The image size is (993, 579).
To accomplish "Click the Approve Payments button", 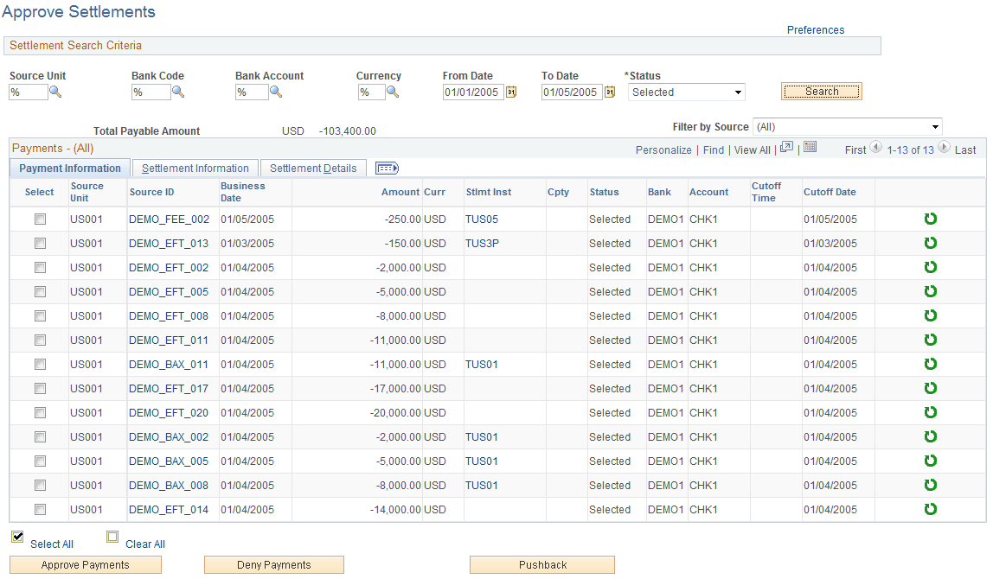I will pyautogui.click(x=86, y=565).
